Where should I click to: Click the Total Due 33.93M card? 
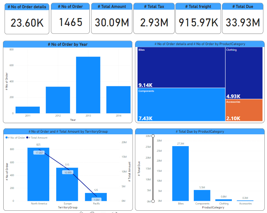point(243,18)
